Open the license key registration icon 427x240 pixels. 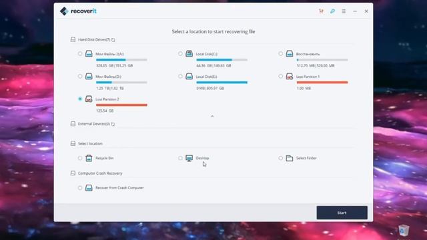coord(332,11)
